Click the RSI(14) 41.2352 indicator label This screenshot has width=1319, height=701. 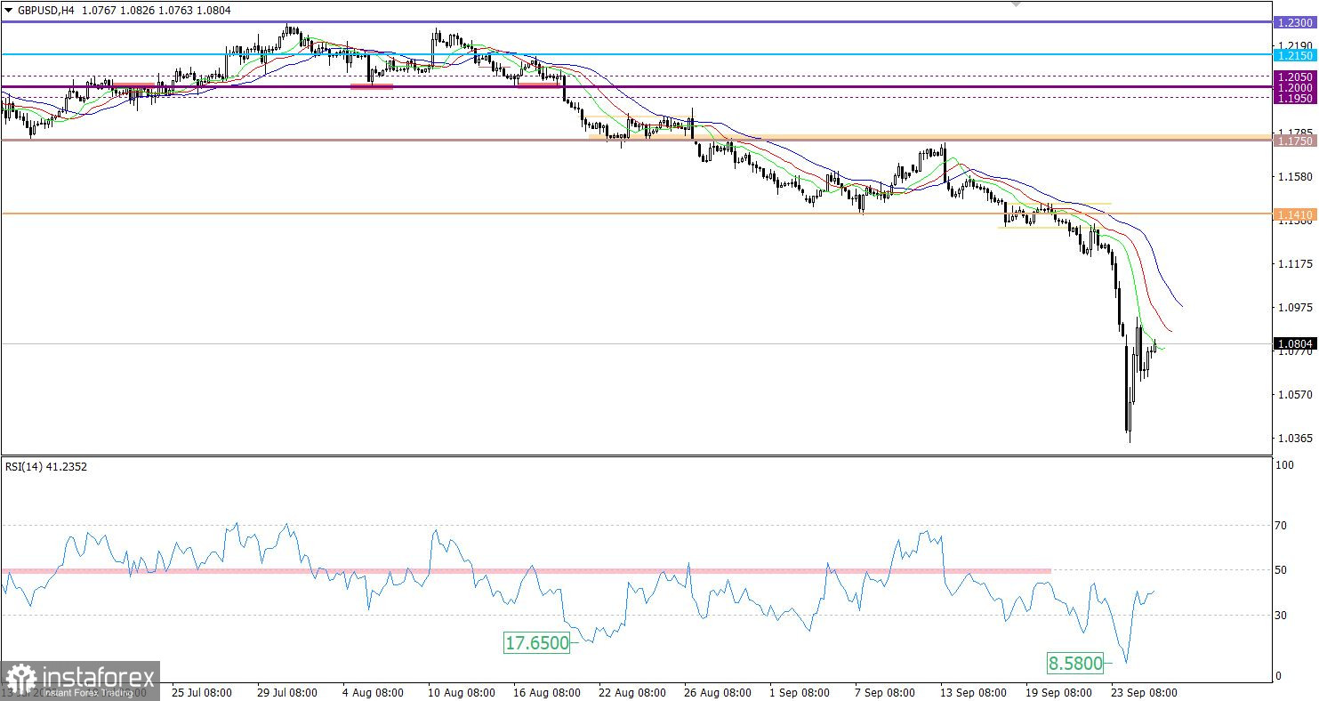(46, 466)
